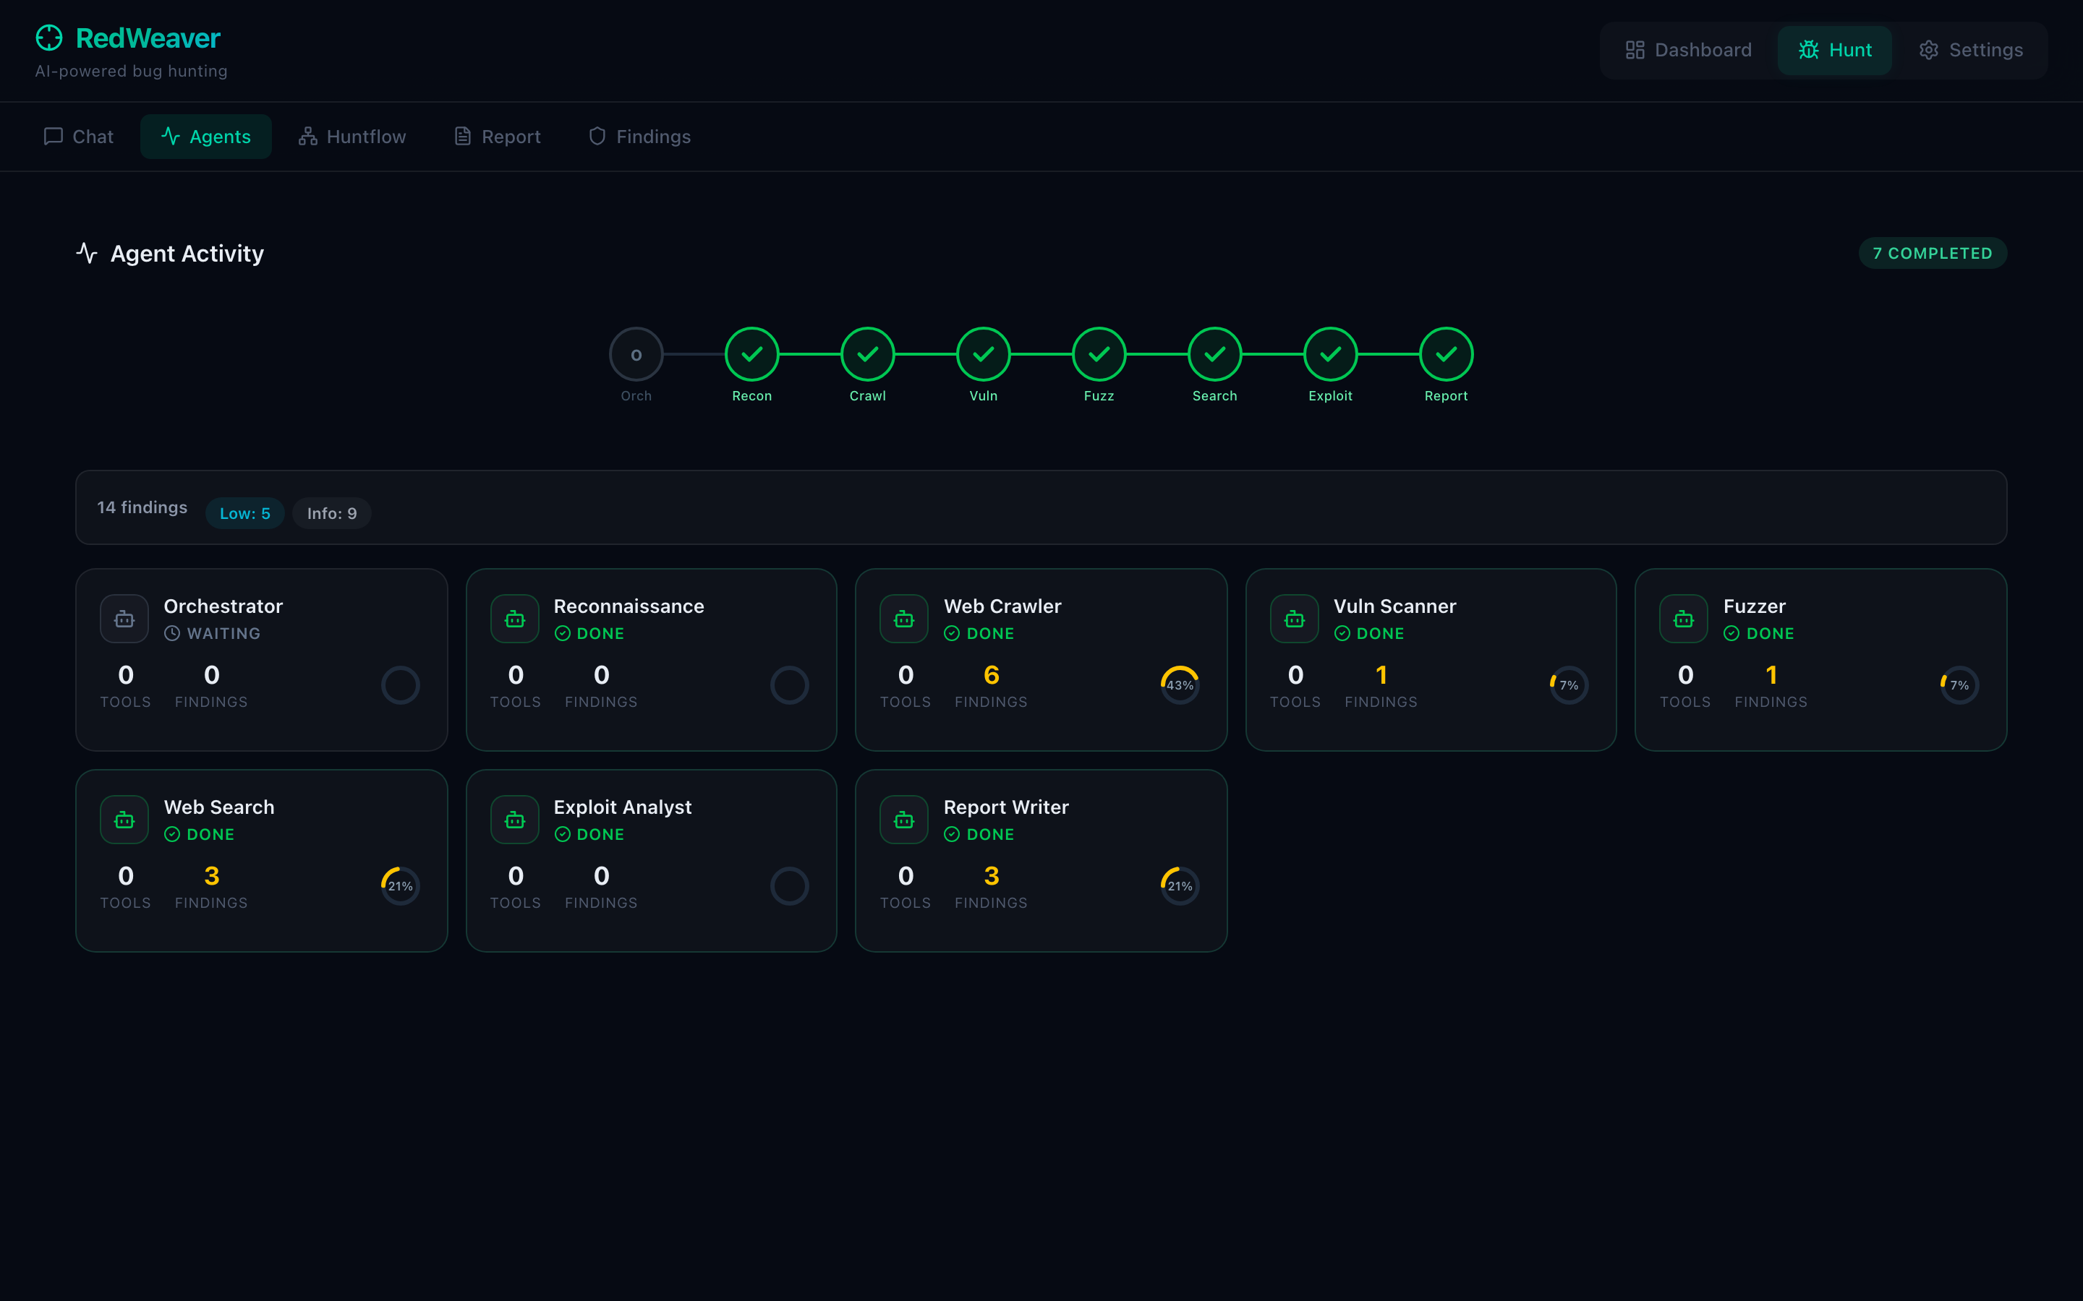Click the Web Crawler 43% progress ring

[x=1179, y=685]
